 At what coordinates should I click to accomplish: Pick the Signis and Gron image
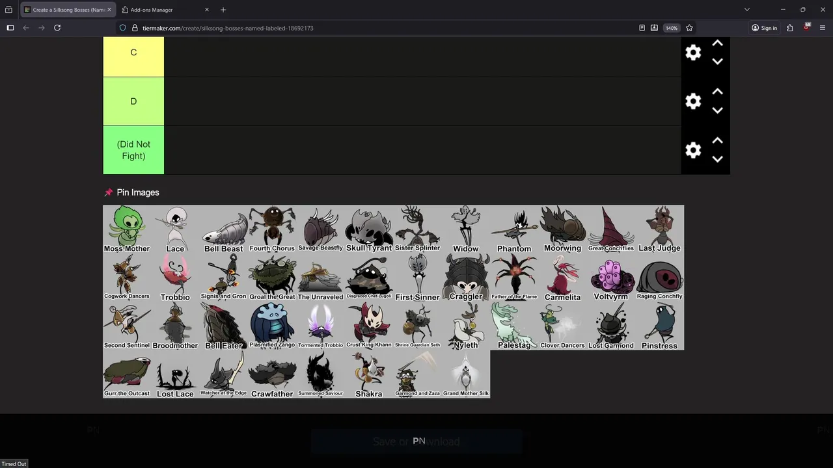(x=223, y=278)
